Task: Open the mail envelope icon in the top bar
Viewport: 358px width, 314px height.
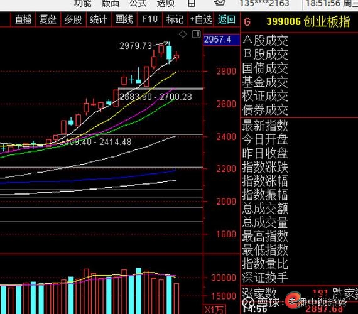Action: coord(219,3)
